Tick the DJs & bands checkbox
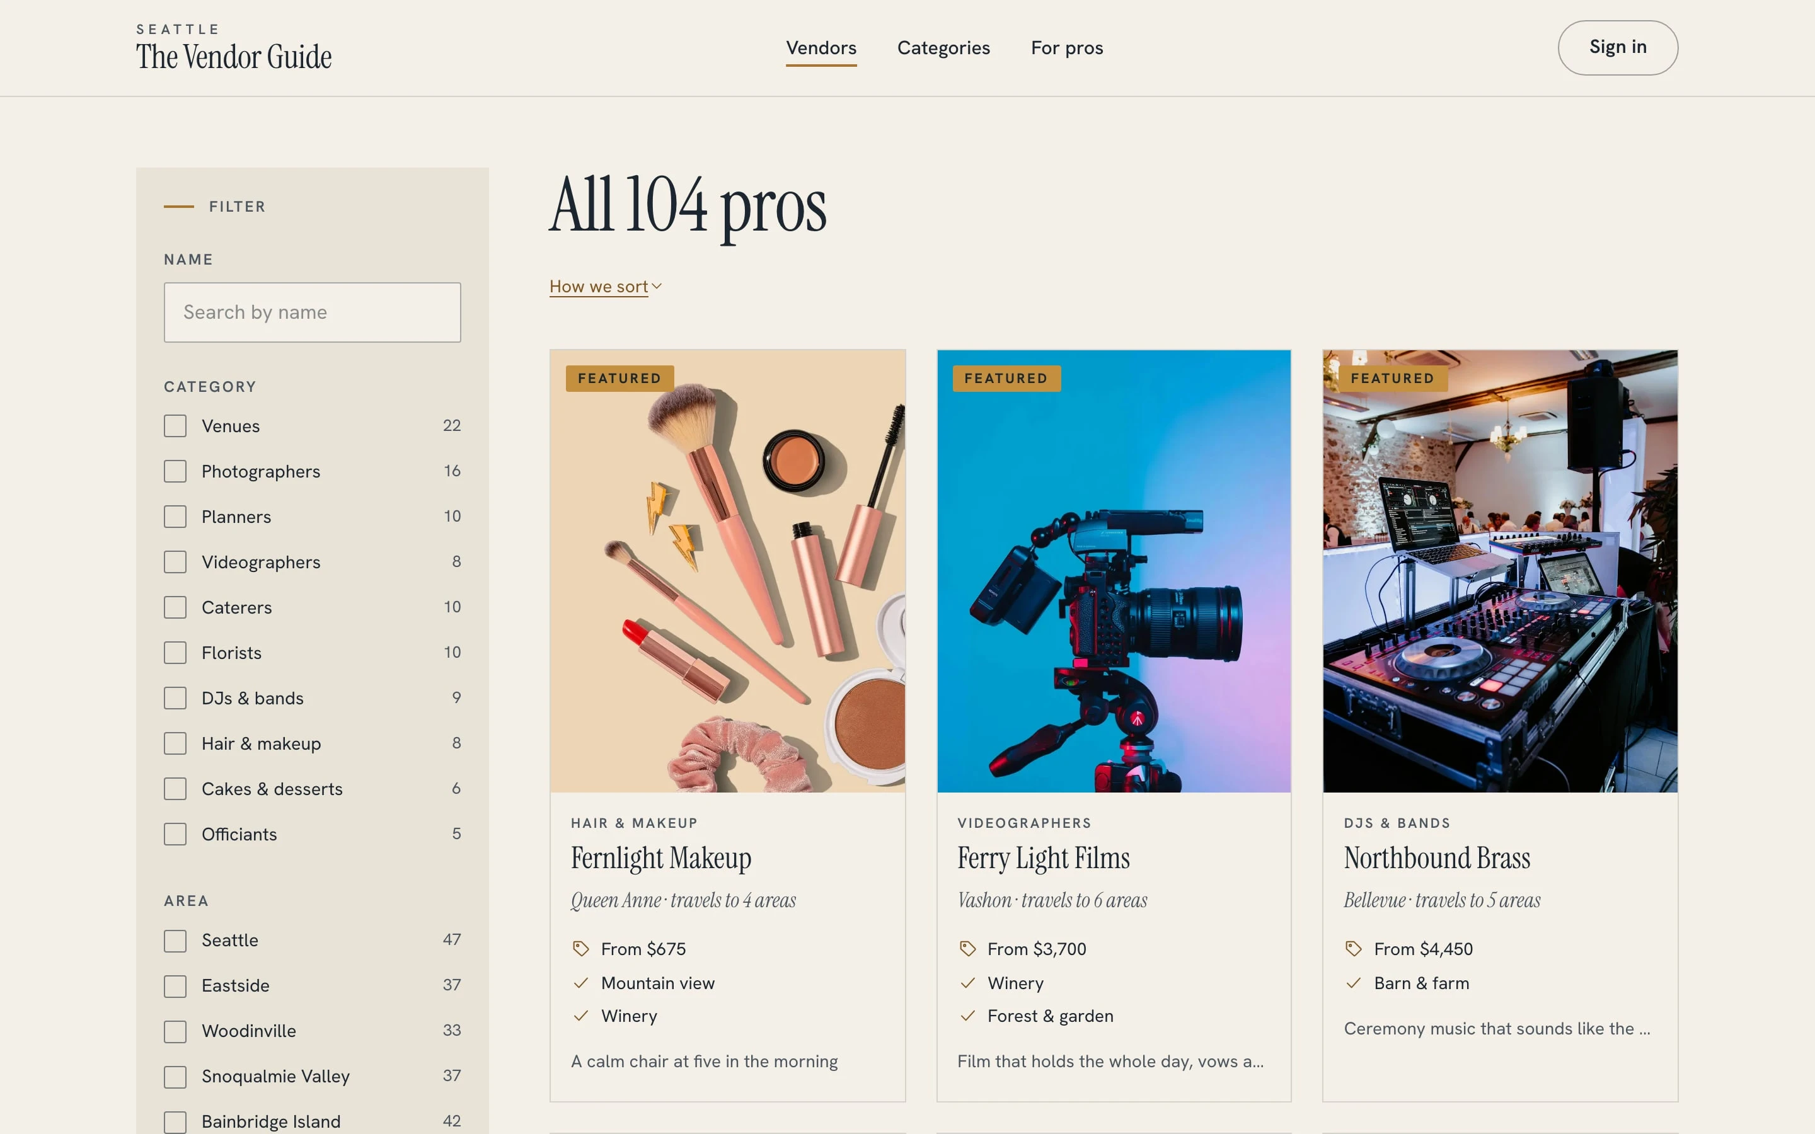1815x1134 pixels. [x=175, y=698]
